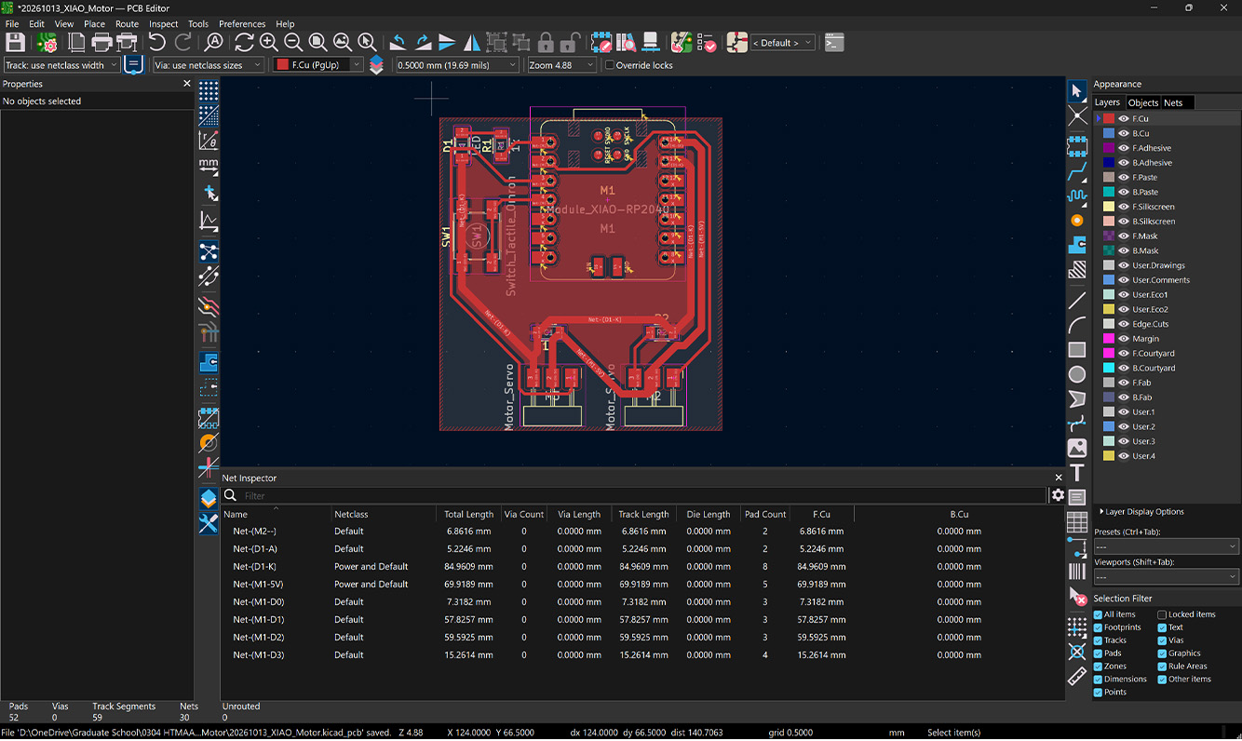Open Net Inspector settings gear
1242x741 pixels.
click(1058, 495)
